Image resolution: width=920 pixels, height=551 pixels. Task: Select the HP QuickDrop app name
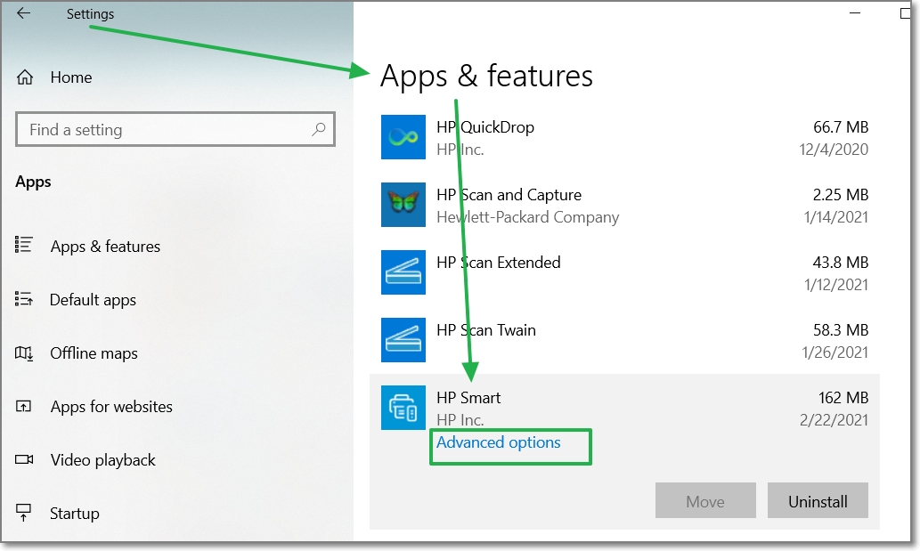click(485, 127)
